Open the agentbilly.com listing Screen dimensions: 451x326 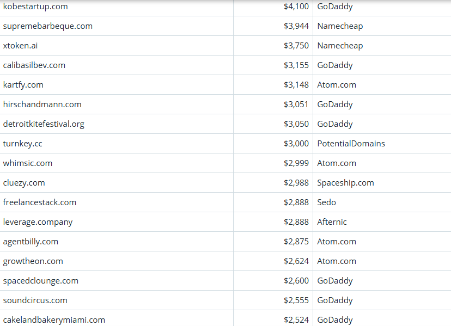point(31,242)
